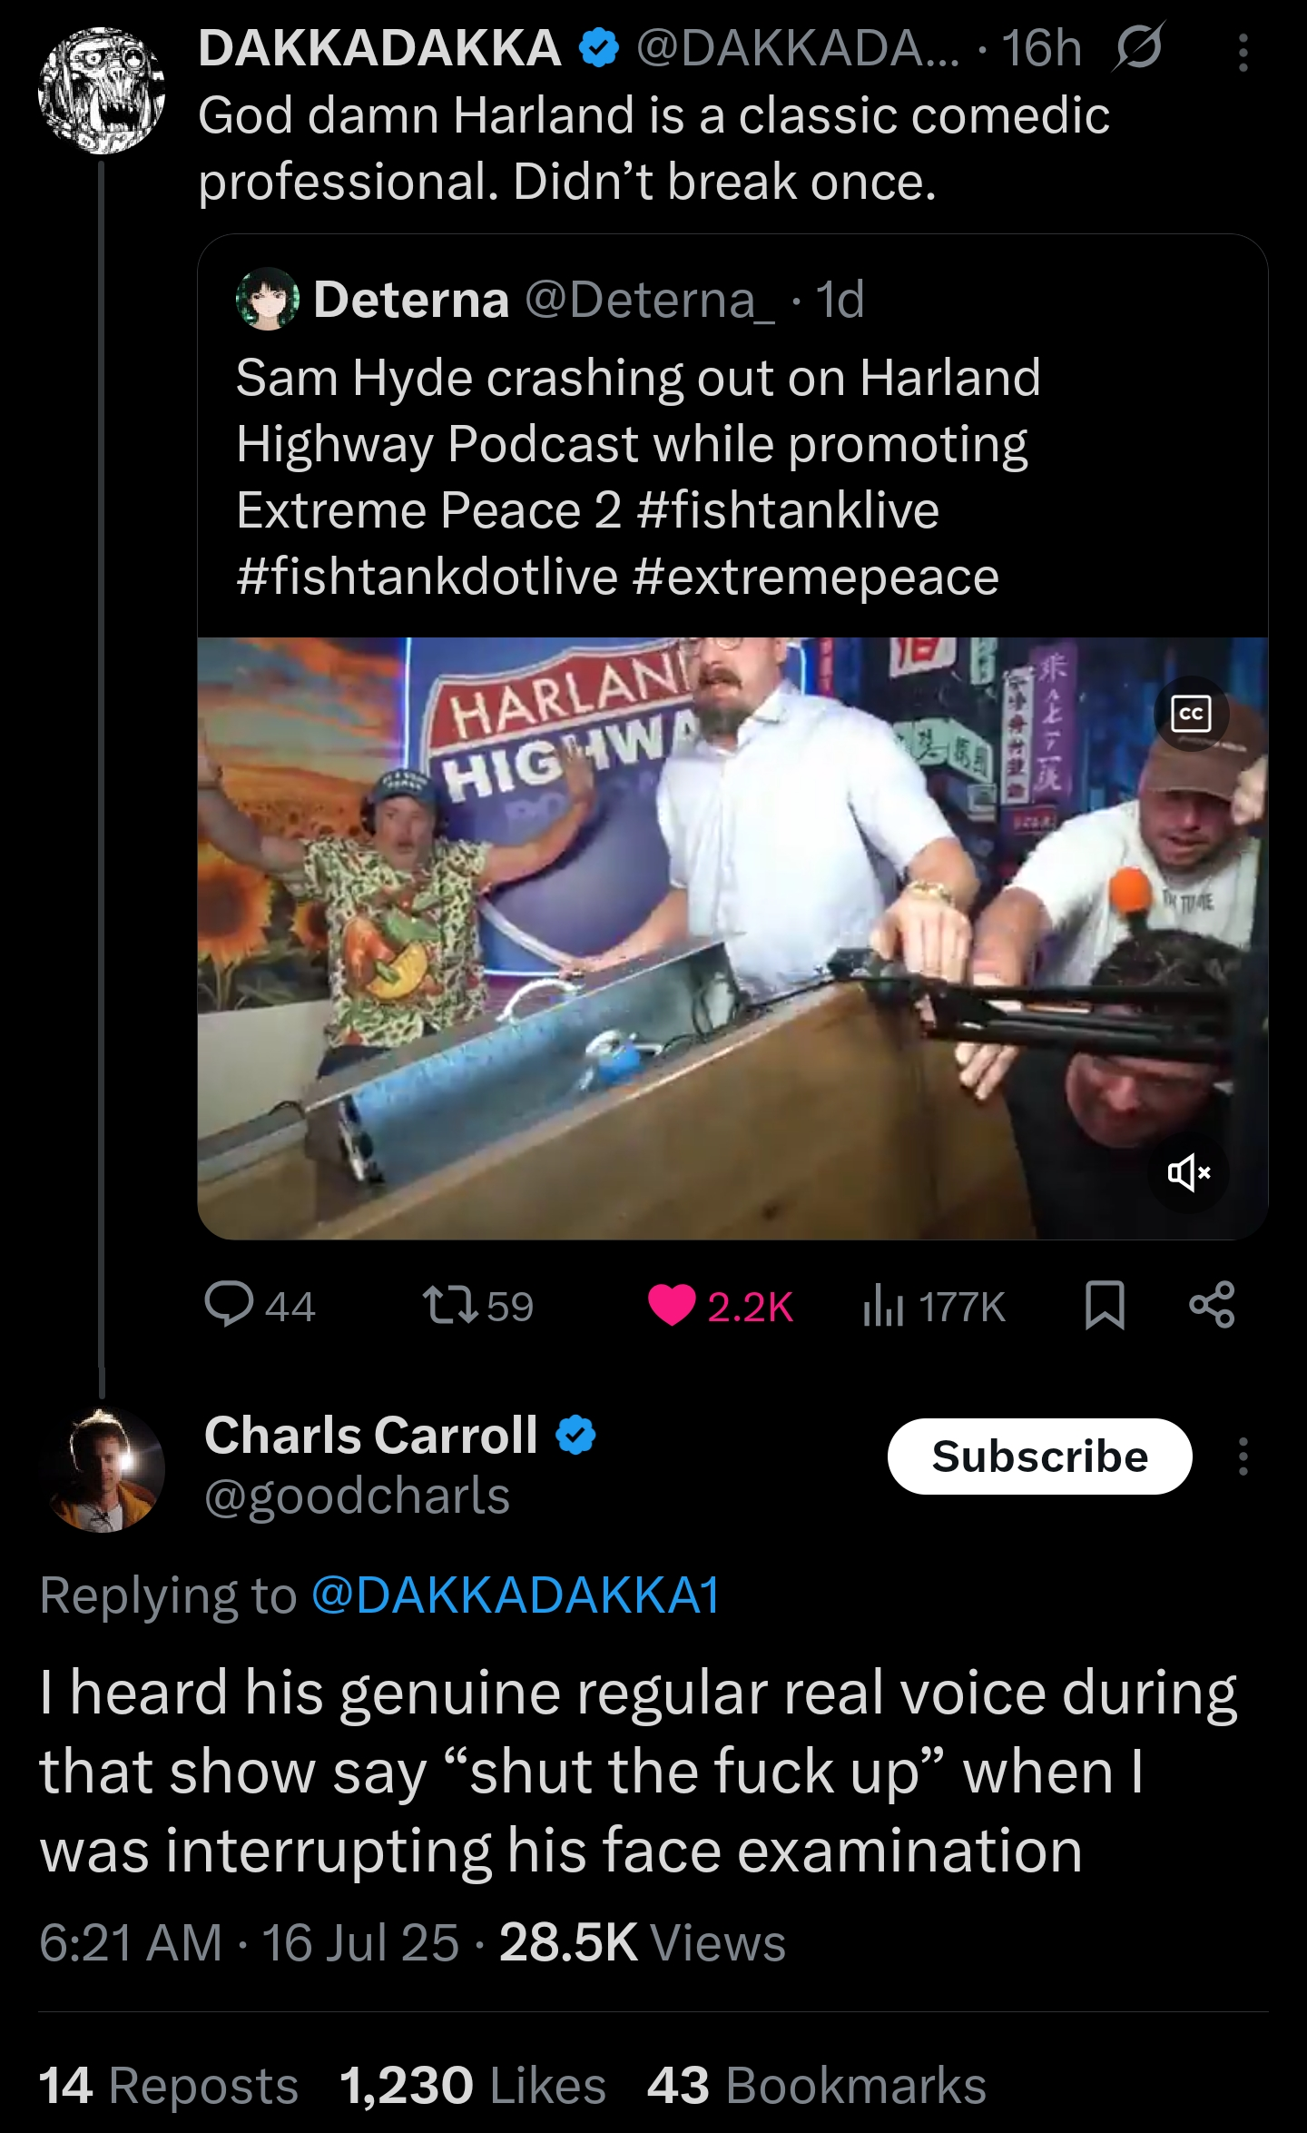Toggle the bookmark icon on DAKKADAKKA's post
Image resolution: width=1307 pixels, height=2133 pixels.
pos(1105,1306)
